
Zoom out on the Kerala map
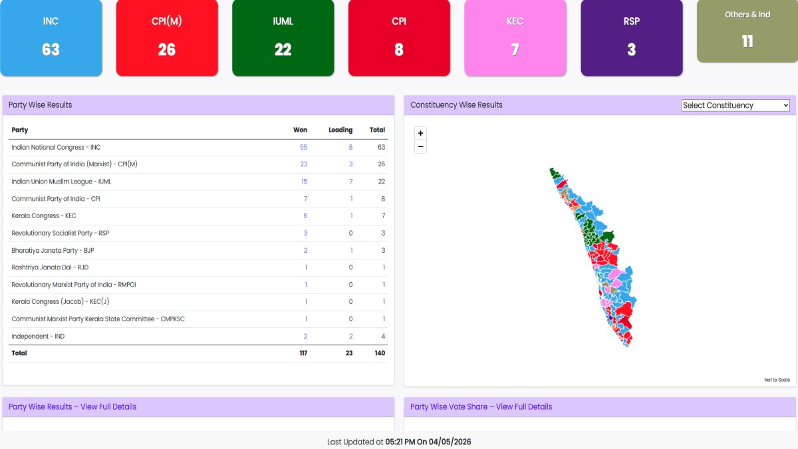click(x=420, y=146)
